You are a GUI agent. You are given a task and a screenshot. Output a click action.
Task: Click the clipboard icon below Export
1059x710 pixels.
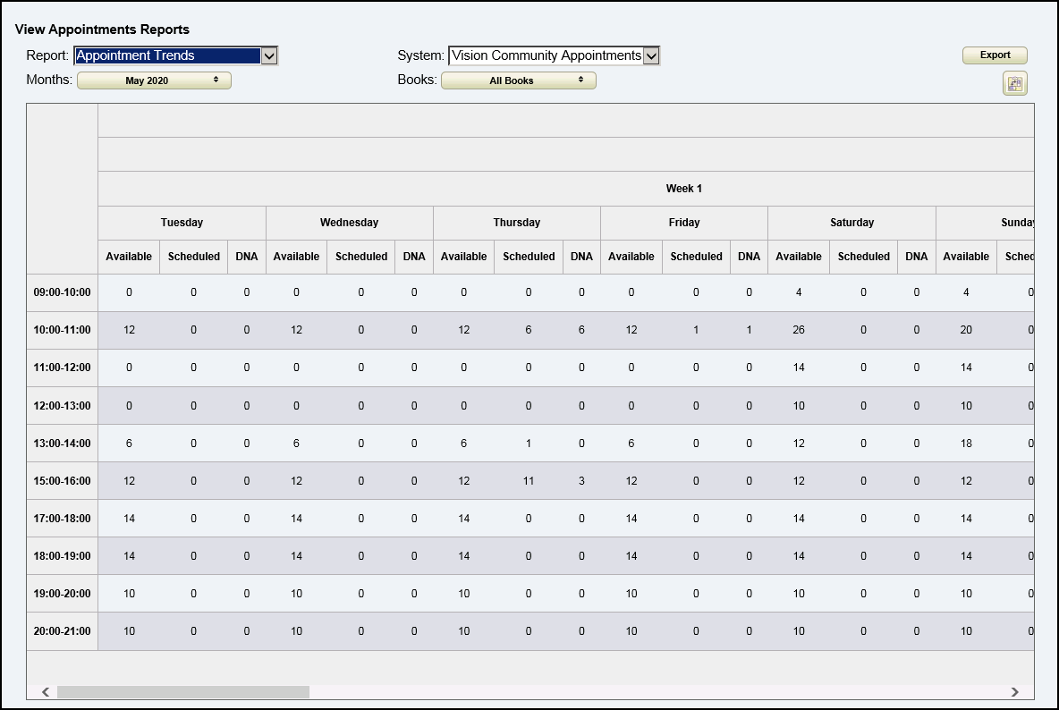(x=1015, y=84)
